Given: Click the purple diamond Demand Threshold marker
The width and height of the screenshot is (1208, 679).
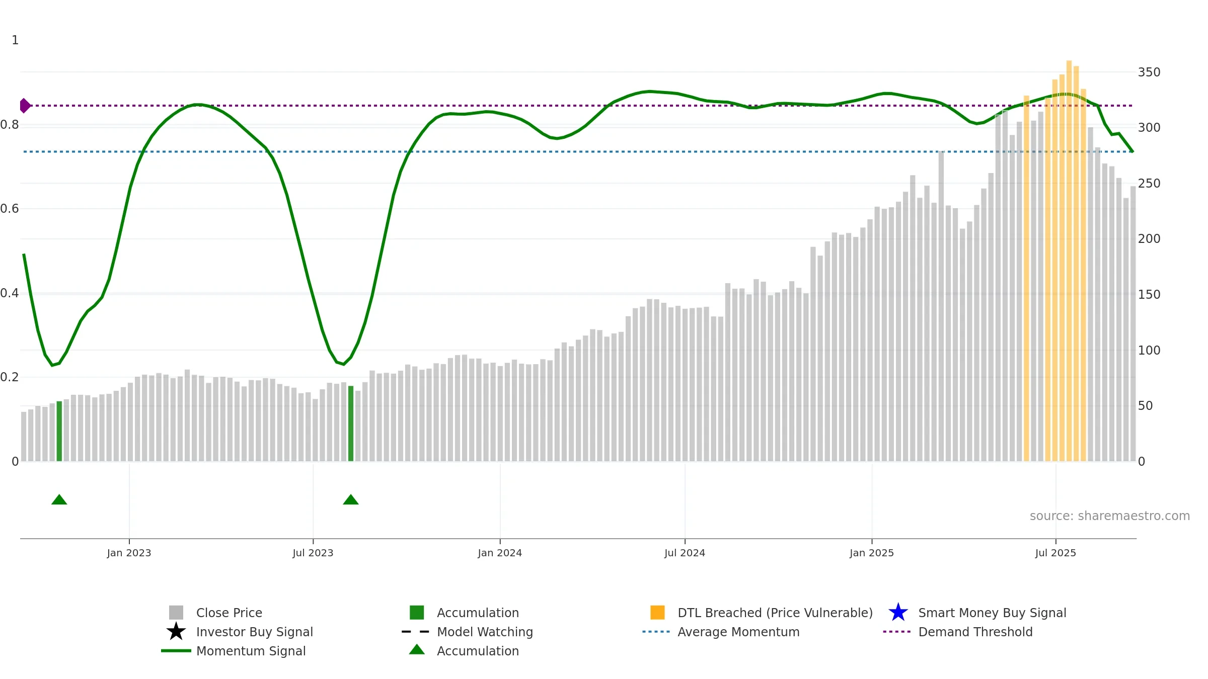Looking at the screenshot, I should (25, 106).
